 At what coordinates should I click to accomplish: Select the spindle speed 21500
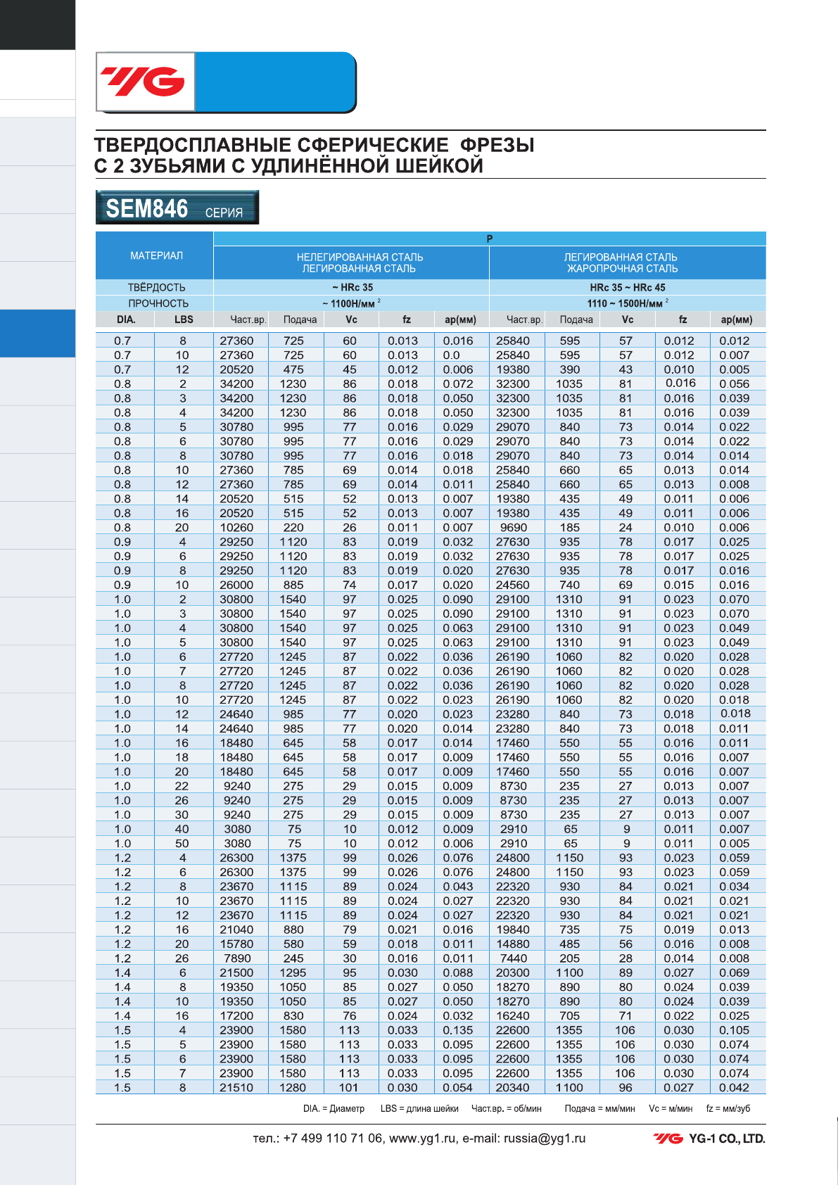pos(236,972)
